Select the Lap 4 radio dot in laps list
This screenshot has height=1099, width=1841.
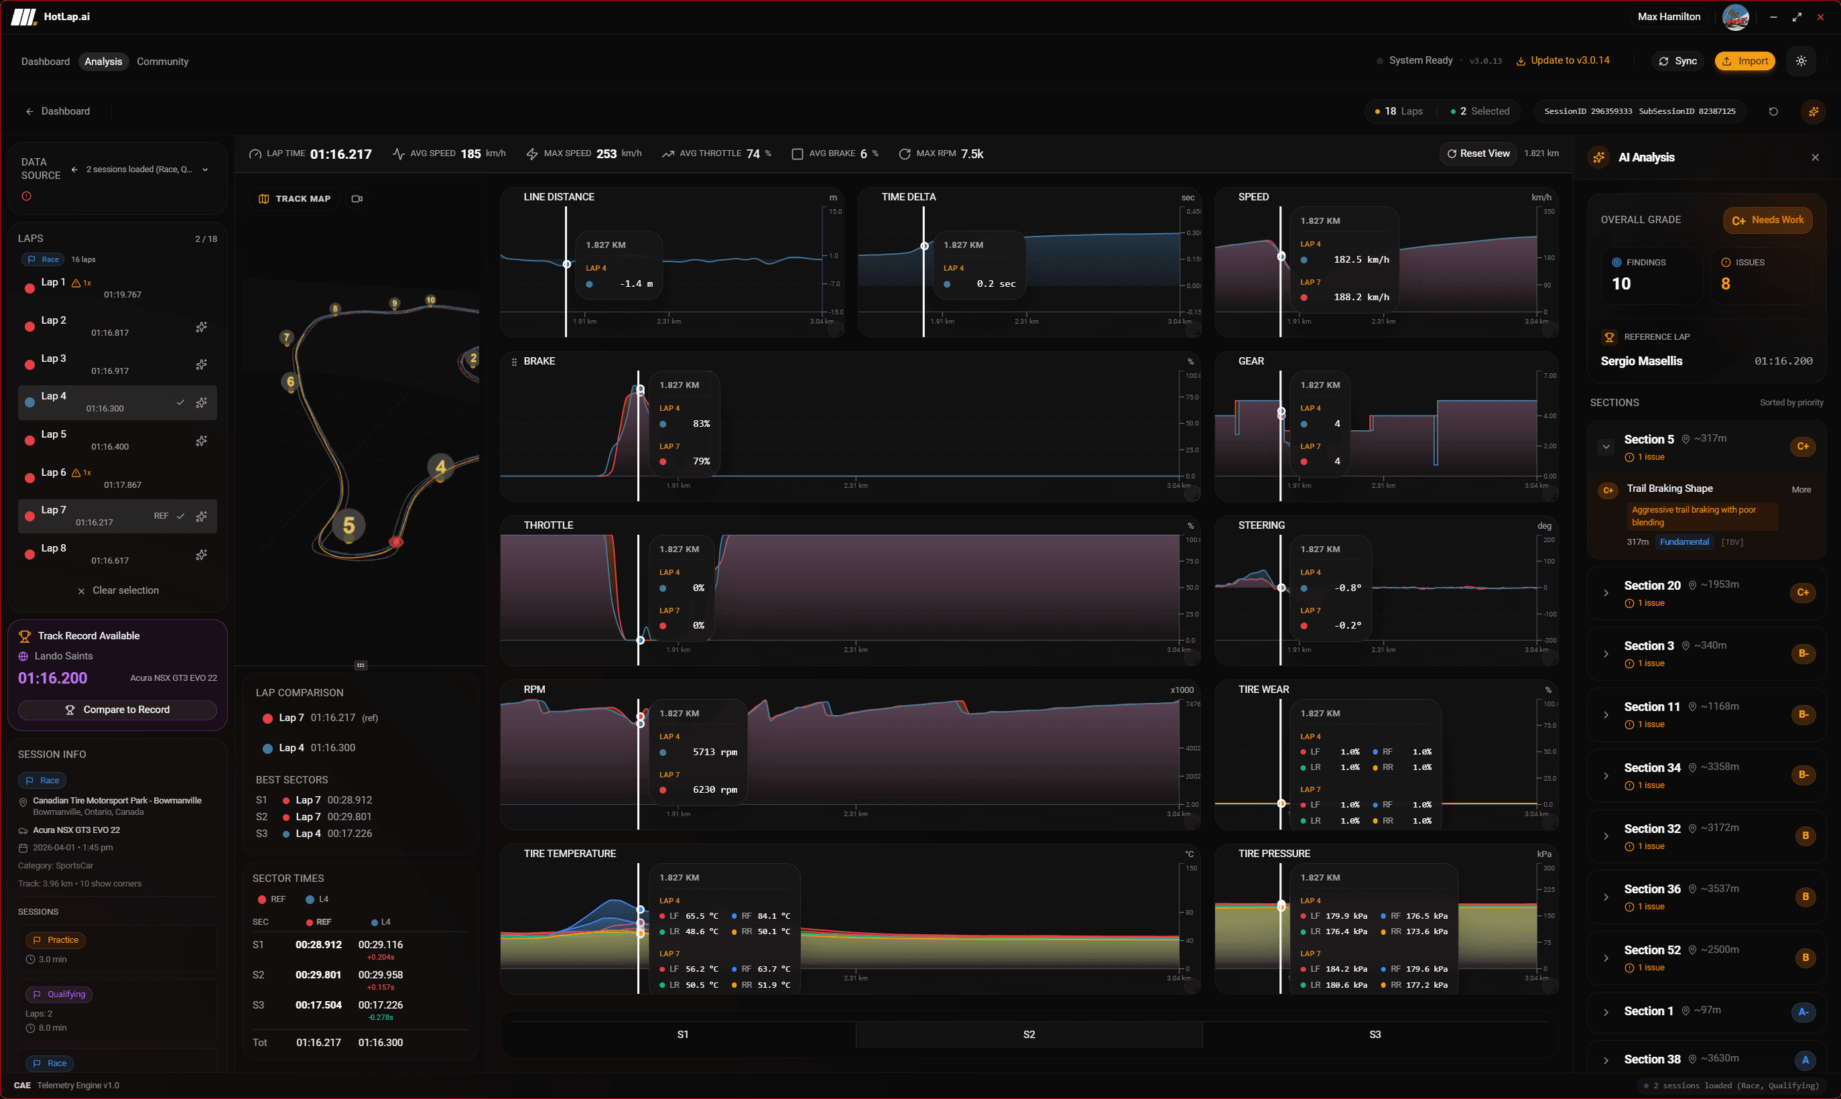[x=29, y=402]
